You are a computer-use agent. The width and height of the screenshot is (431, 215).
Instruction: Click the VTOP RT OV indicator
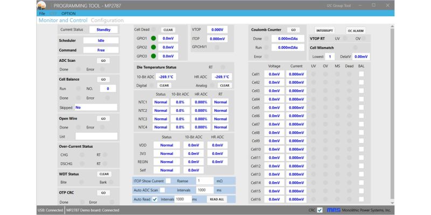(364, 39)
